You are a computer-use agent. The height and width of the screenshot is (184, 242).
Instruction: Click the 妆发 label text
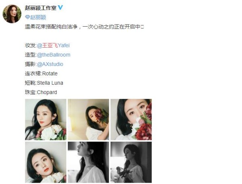pos(30,46)
